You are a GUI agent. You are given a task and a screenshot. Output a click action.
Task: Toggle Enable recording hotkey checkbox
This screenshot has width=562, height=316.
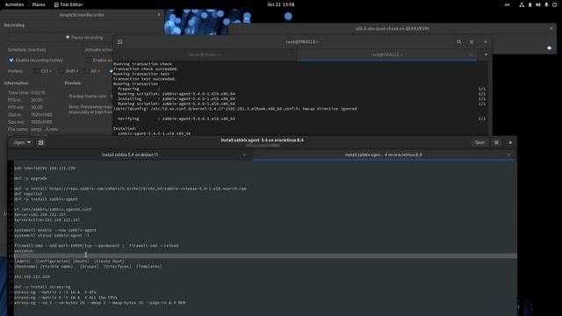point(11,61)
